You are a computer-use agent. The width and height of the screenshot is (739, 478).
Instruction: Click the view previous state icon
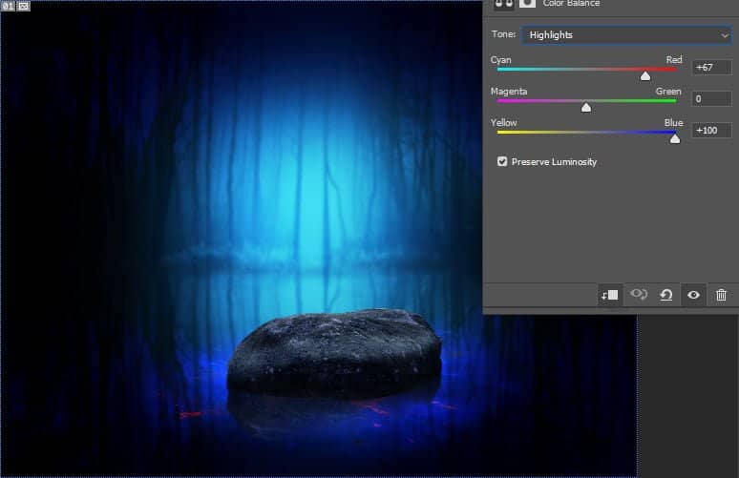click(x=639, y=295)
